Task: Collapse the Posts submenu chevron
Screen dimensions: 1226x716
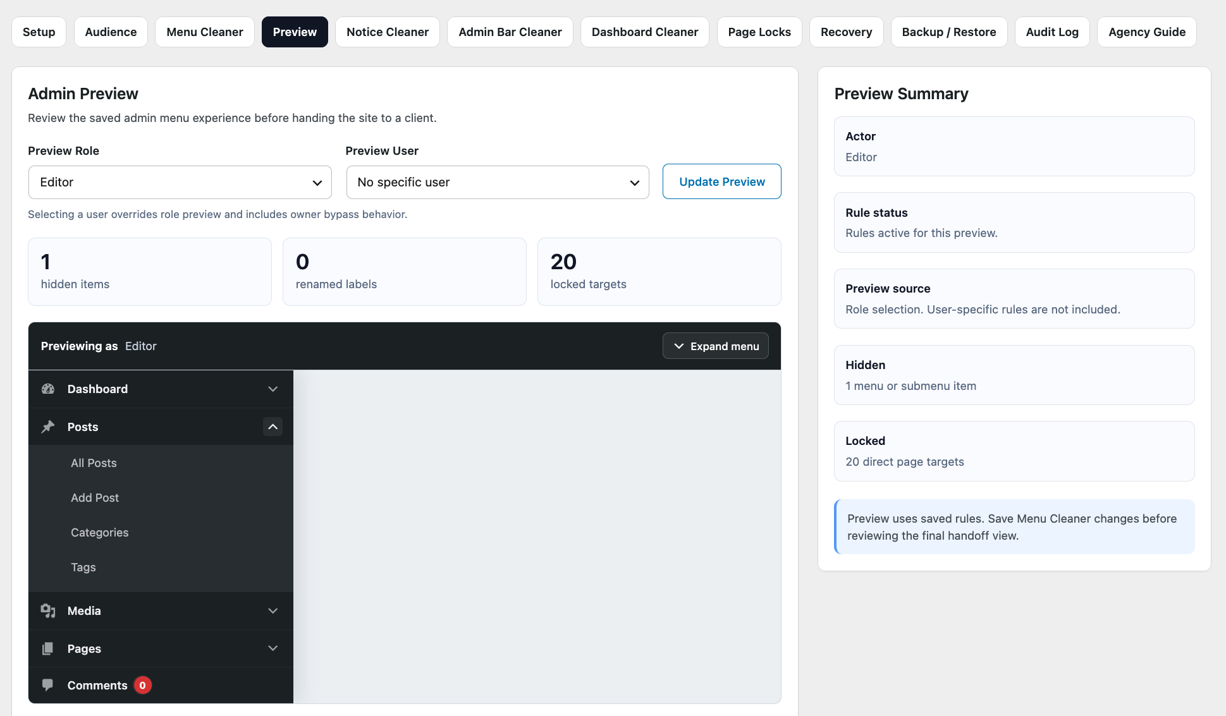Action: [x=273, y=427]
